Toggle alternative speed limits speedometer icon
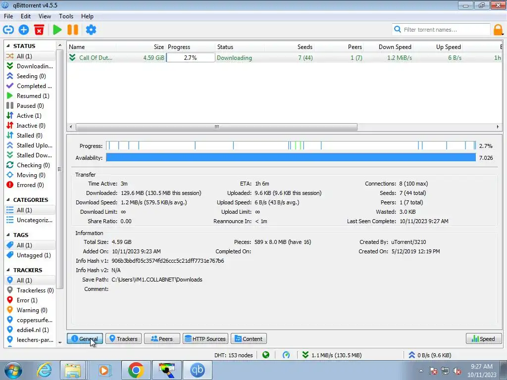507x380 pixels. click(286, 355)
